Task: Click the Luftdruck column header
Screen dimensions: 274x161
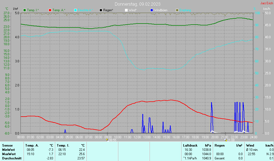Action: click(190, 145)
